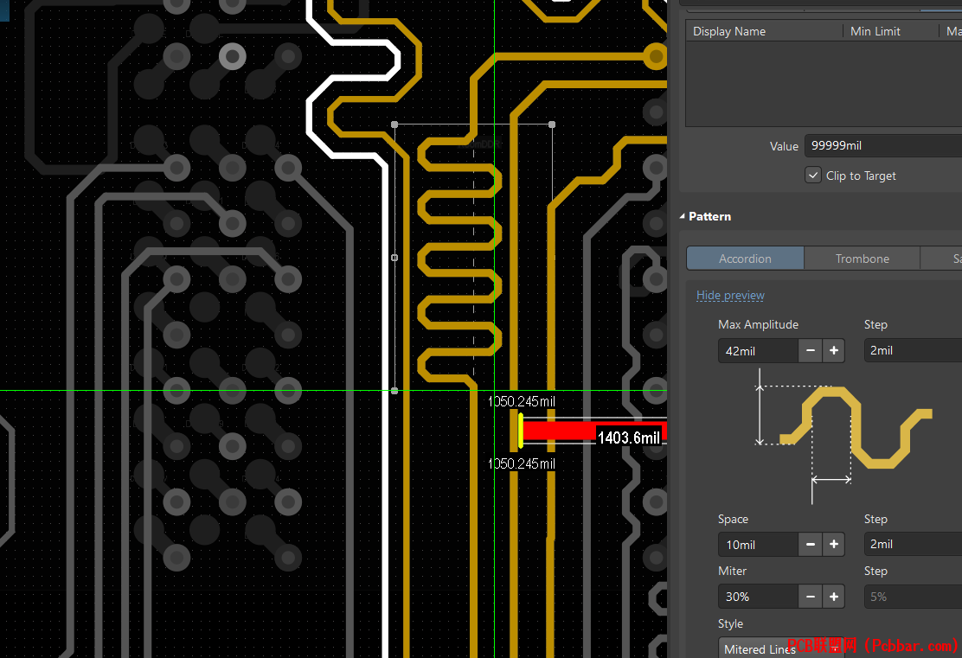Increase Miter percentage with plus button
962x658 pixels.
(x=834, y=597)
